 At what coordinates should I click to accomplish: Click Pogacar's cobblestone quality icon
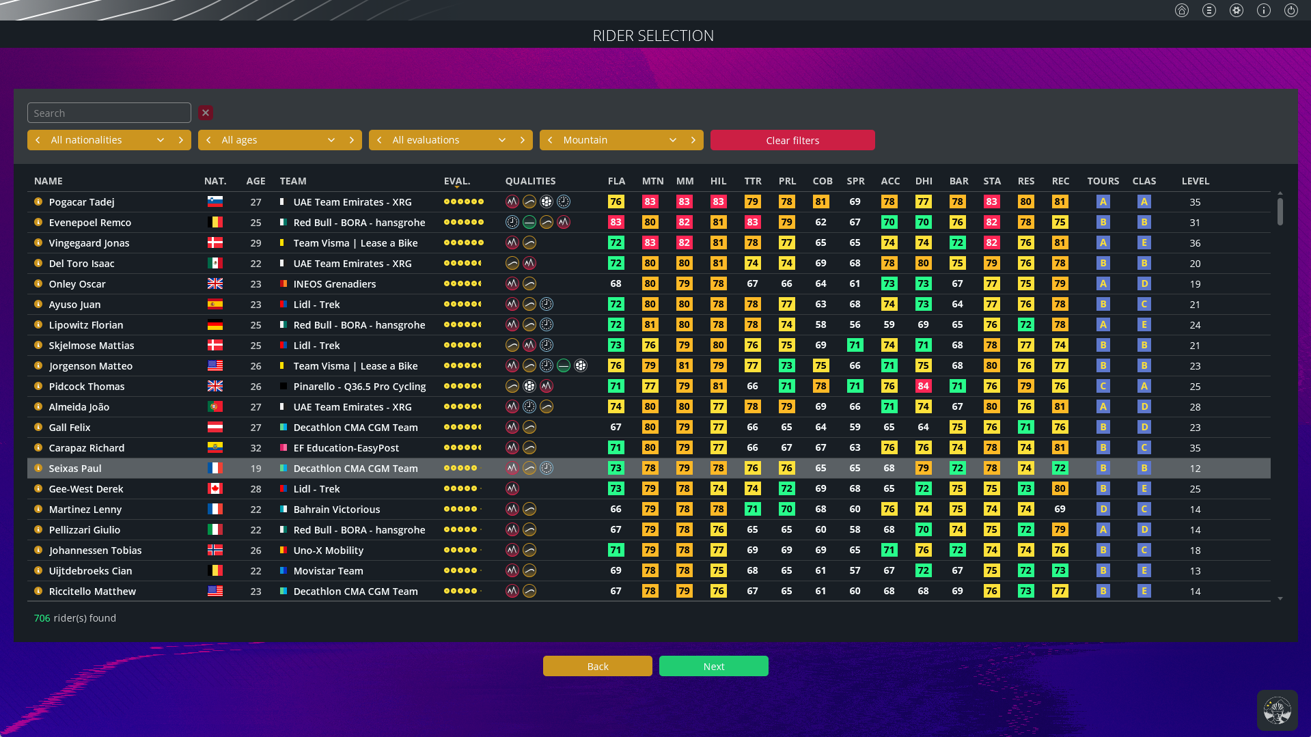click(x=547, y=201)
